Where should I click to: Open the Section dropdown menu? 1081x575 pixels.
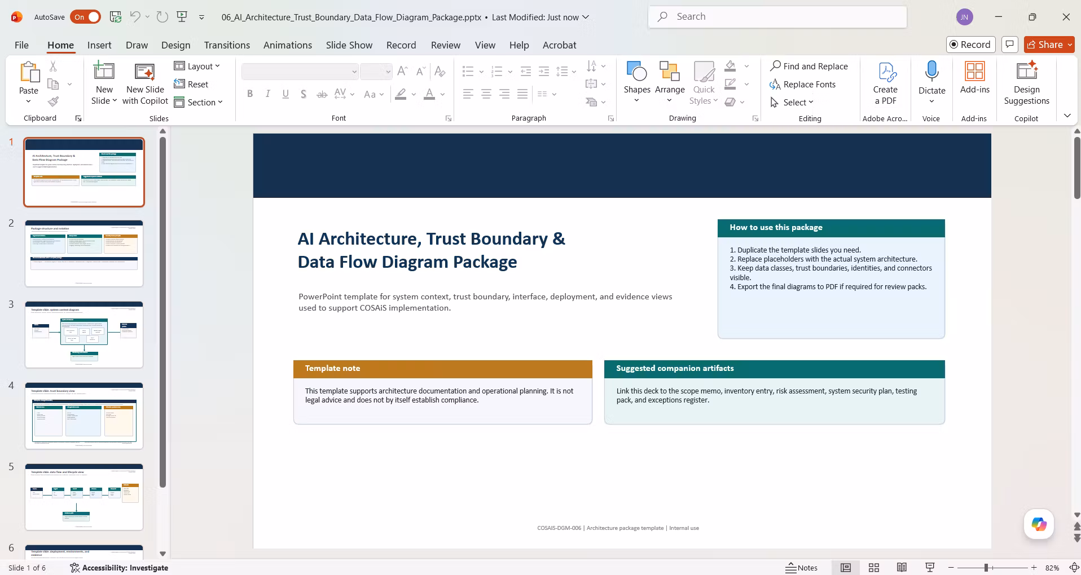coord(199,102)
